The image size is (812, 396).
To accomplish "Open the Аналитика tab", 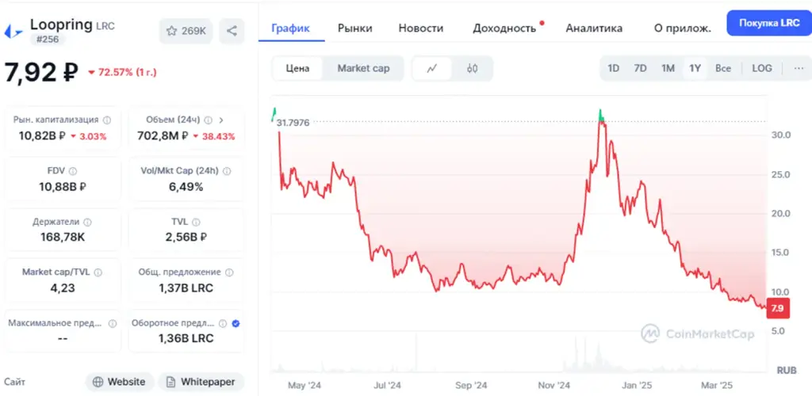I will pos(594,28).
